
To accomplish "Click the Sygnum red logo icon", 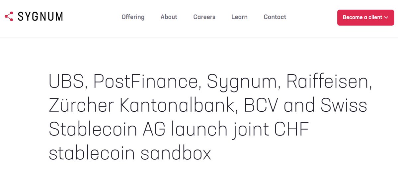I will pos(9,17).
